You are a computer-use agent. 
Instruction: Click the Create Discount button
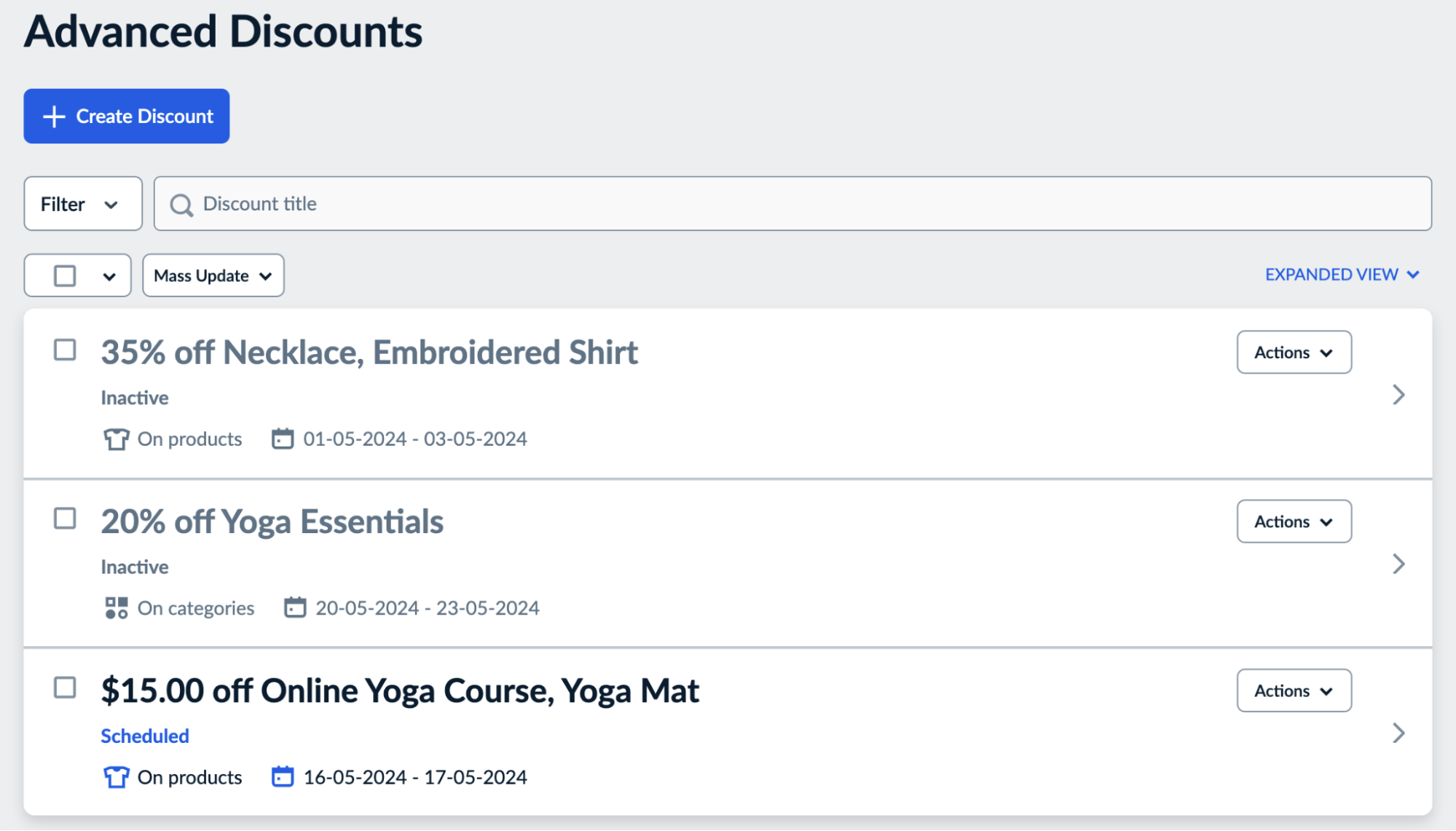(x=126, y=115)
